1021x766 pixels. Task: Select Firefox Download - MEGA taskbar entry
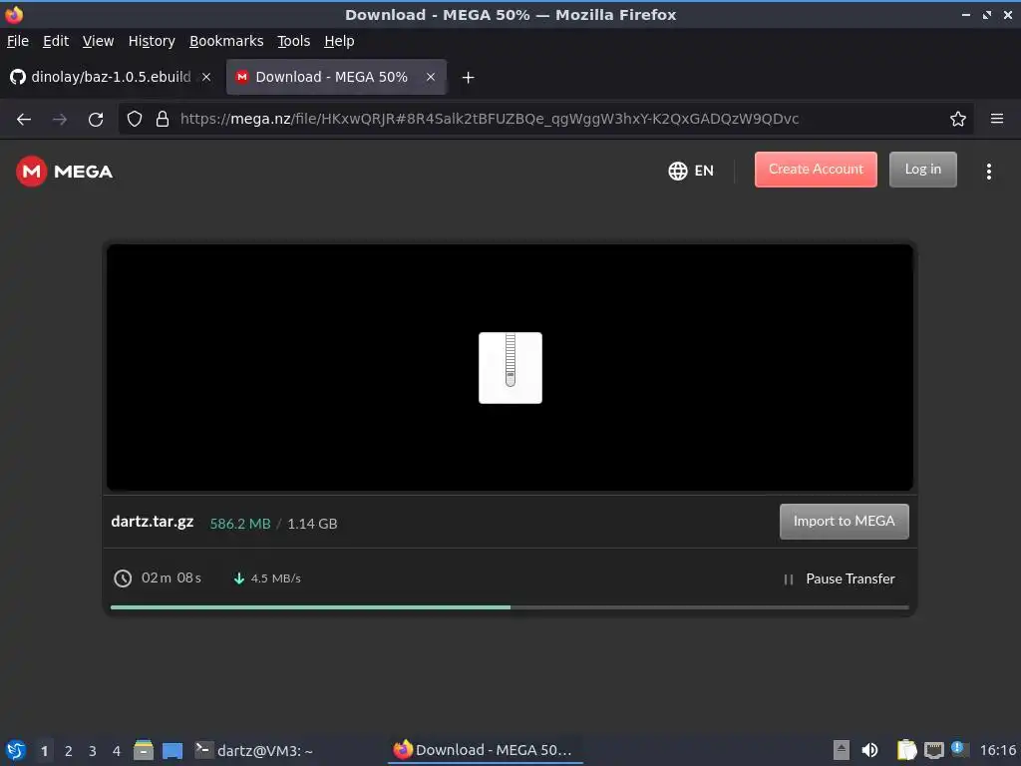coord(484,750)
